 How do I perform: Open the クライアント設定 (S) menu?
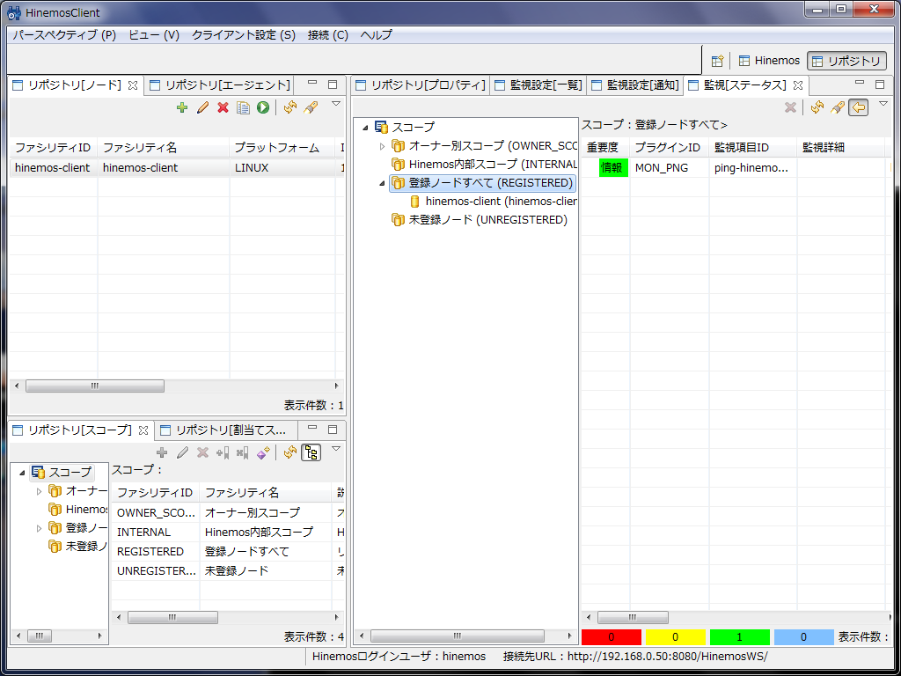coord(244,35)
